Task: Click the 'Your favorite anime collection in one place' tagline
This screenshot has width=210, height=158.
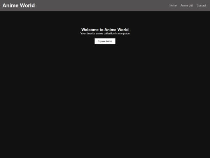Action: [x=105, y=34]
